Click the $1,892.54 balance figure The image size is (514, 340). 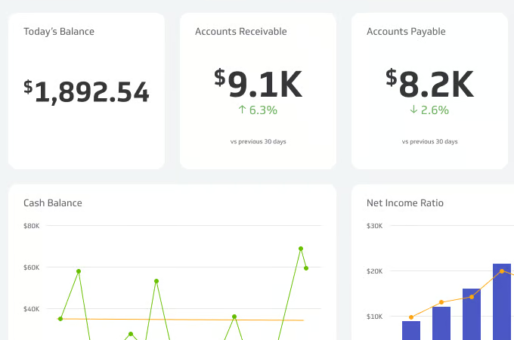point(87,91)
